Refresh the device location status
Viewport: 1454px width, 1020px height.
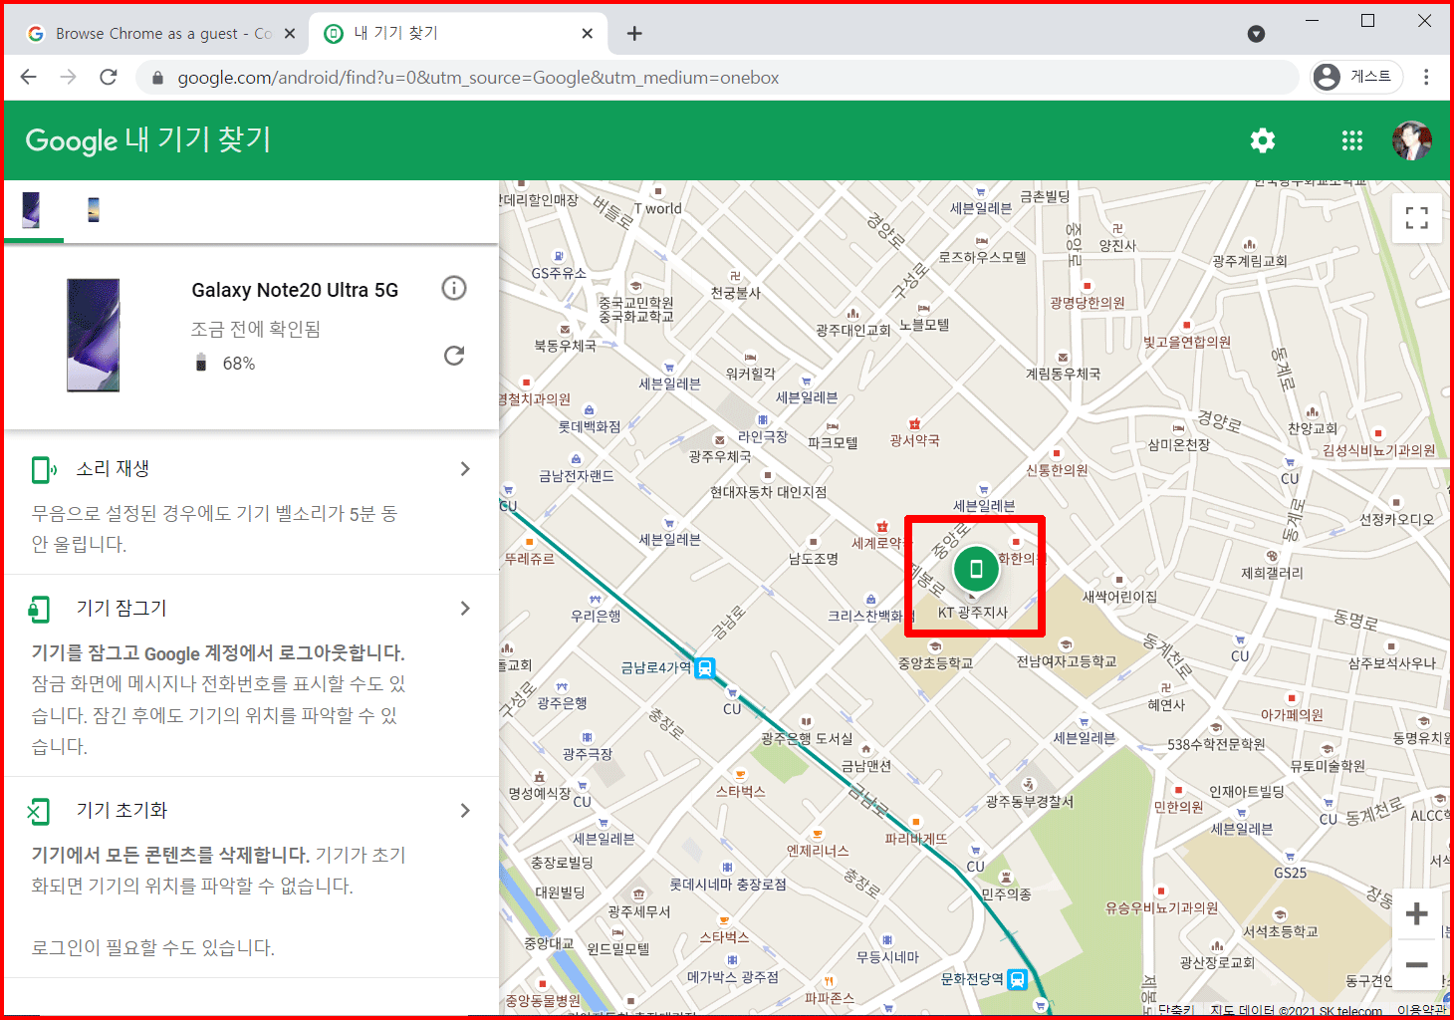pyautogui.click(x=454, y=356)
